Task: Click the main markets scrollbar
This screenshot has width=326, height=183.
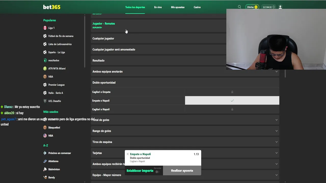Action: [x=285, y=74]
